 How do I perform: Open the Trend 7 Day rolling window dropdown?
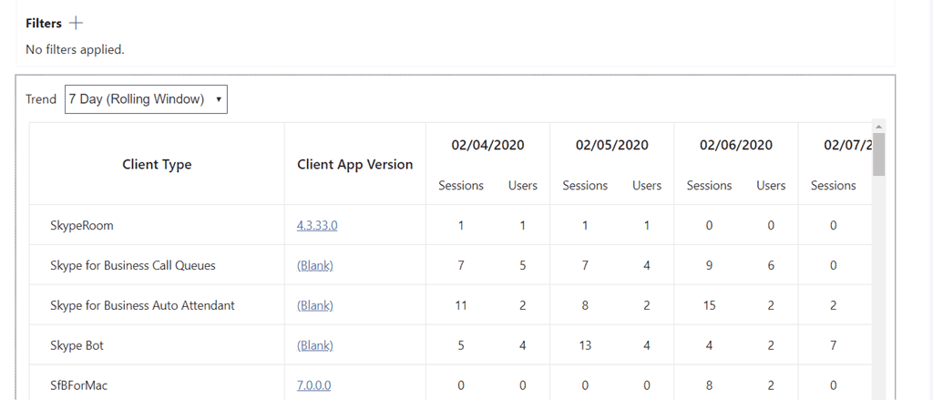(x=146, y=99)
